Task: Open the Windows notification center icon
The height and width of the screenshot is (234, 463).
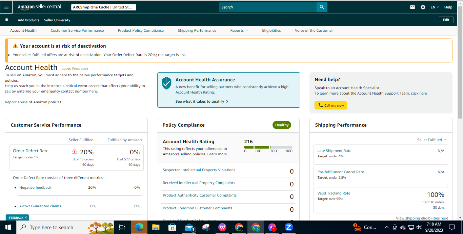Action: pos(452,227)
